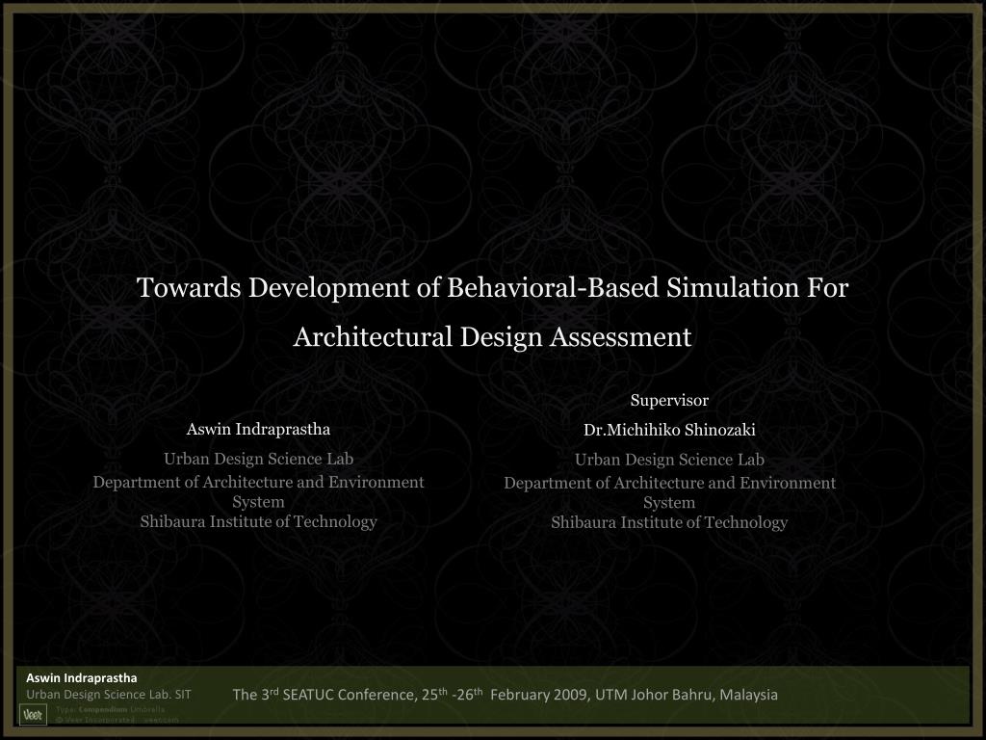Image resolution: width=986 pixels, height=740 pixels.
Task: Click right 'Shibaura Institute of Technology' text
Action: click(669, 522)
